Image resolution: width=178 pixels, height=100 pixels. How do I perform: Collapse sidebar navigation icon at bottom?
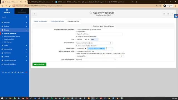tap(3, 72)
